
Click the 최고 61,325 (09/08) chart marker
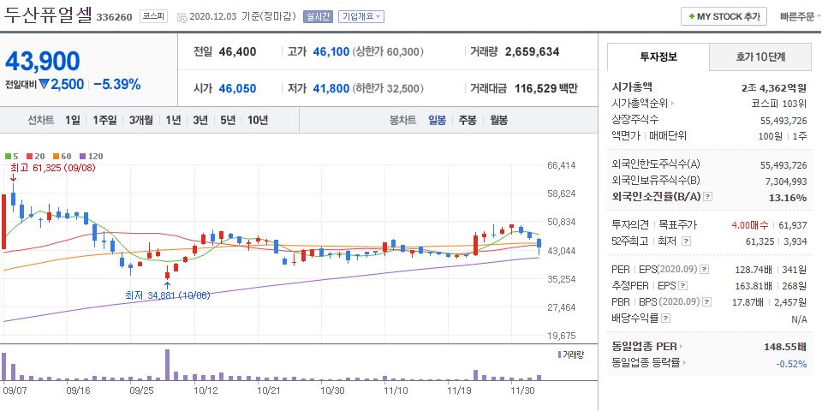coord(52,169)
